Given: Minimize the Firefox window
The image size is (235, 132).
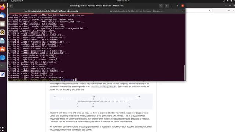Looking at the screenshot, I should pos(226,5).
